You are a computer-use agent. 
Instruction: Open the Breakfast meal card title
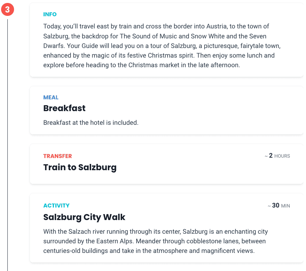click(64, 108)
